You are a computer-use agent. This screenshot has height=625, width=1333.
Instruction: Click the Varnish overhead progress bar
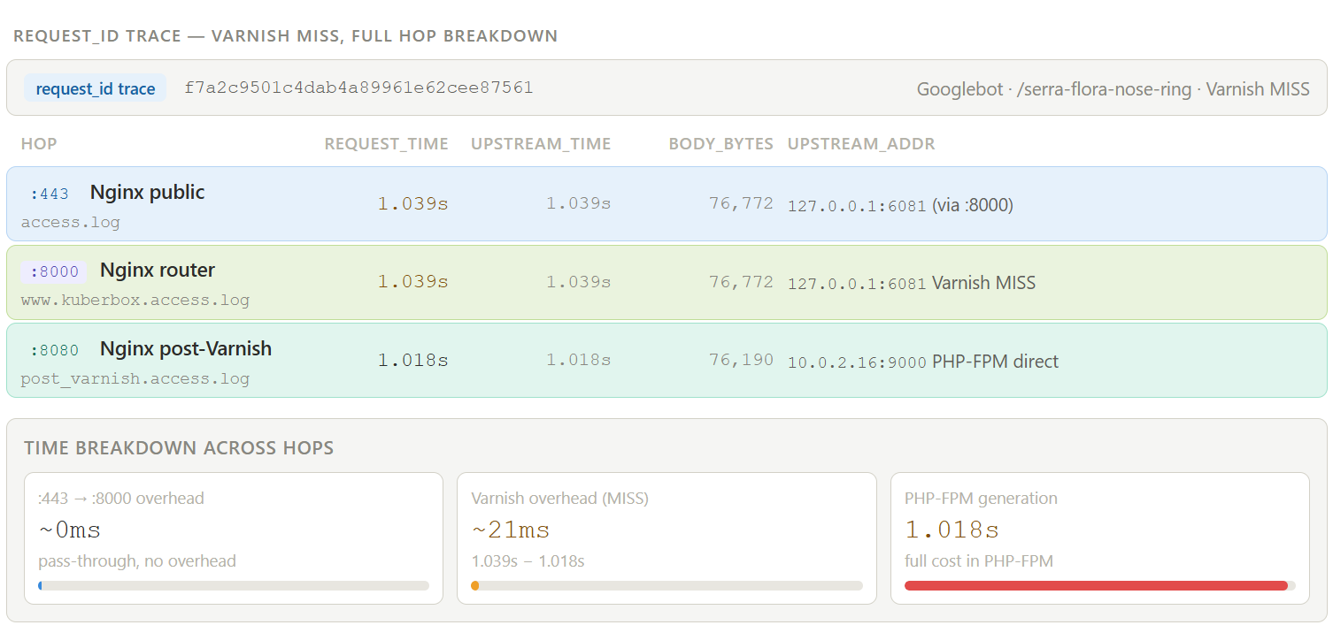point(666,585)
